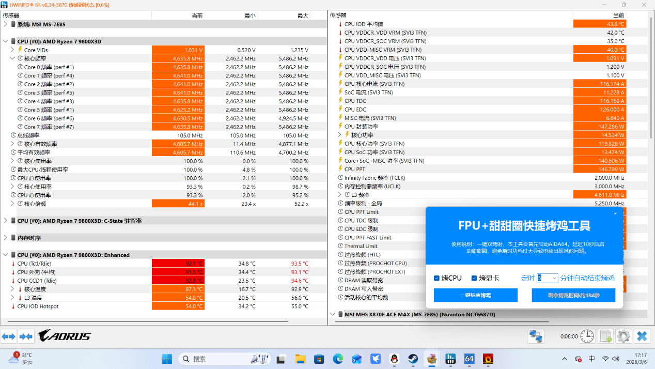Screen dimensions: 655x369
Task: Expand the C-State 驻留率 section
Action: coord(5,220)
